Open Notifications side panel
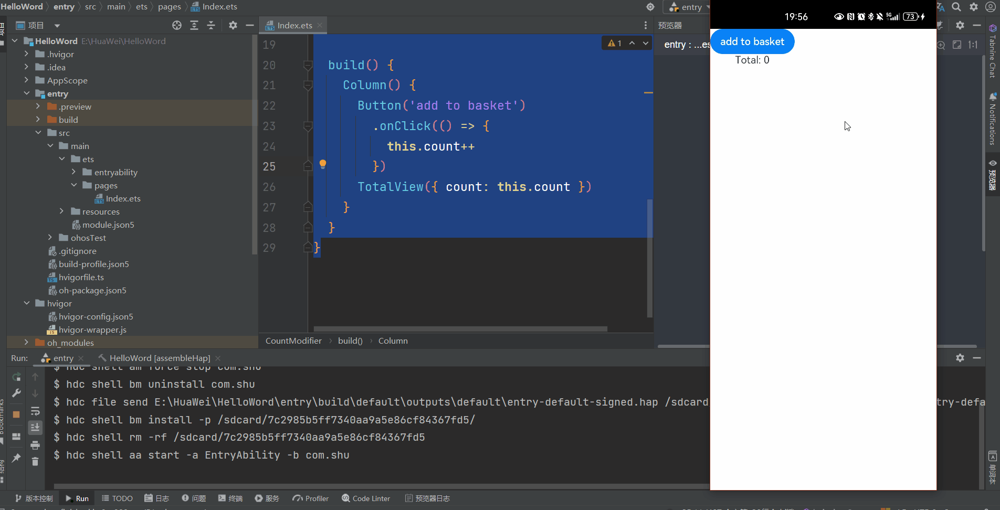This screenshot has height=510, width=1000. 992,120
